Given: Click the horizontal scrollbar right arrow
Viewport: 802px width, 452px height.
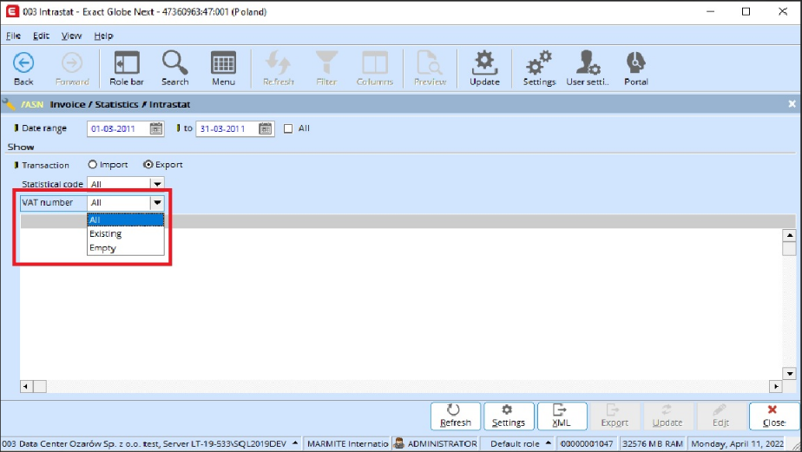Looking at the screenshot, I should 776,387.
